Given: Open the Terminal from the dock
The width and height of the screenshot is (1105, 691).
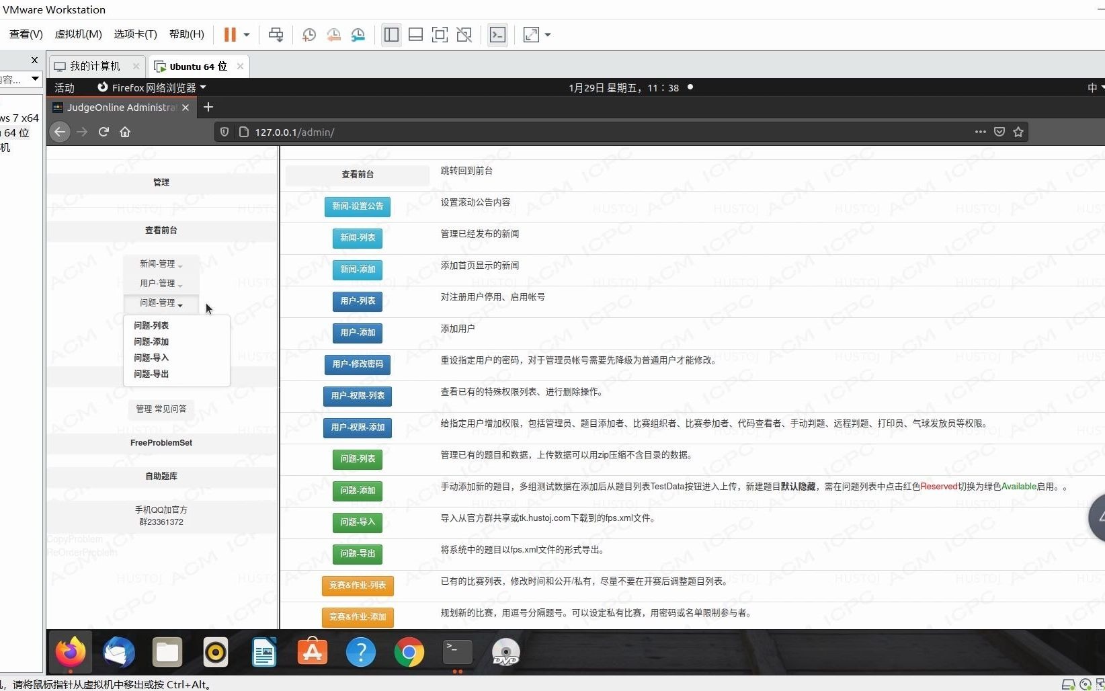Looking at the screenshot, I should [x=458, y=652].
